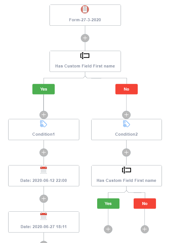Select the upper green Yes branch label
Image resolution: width=169 pixels, height=243 pixels.
(44, 89)
